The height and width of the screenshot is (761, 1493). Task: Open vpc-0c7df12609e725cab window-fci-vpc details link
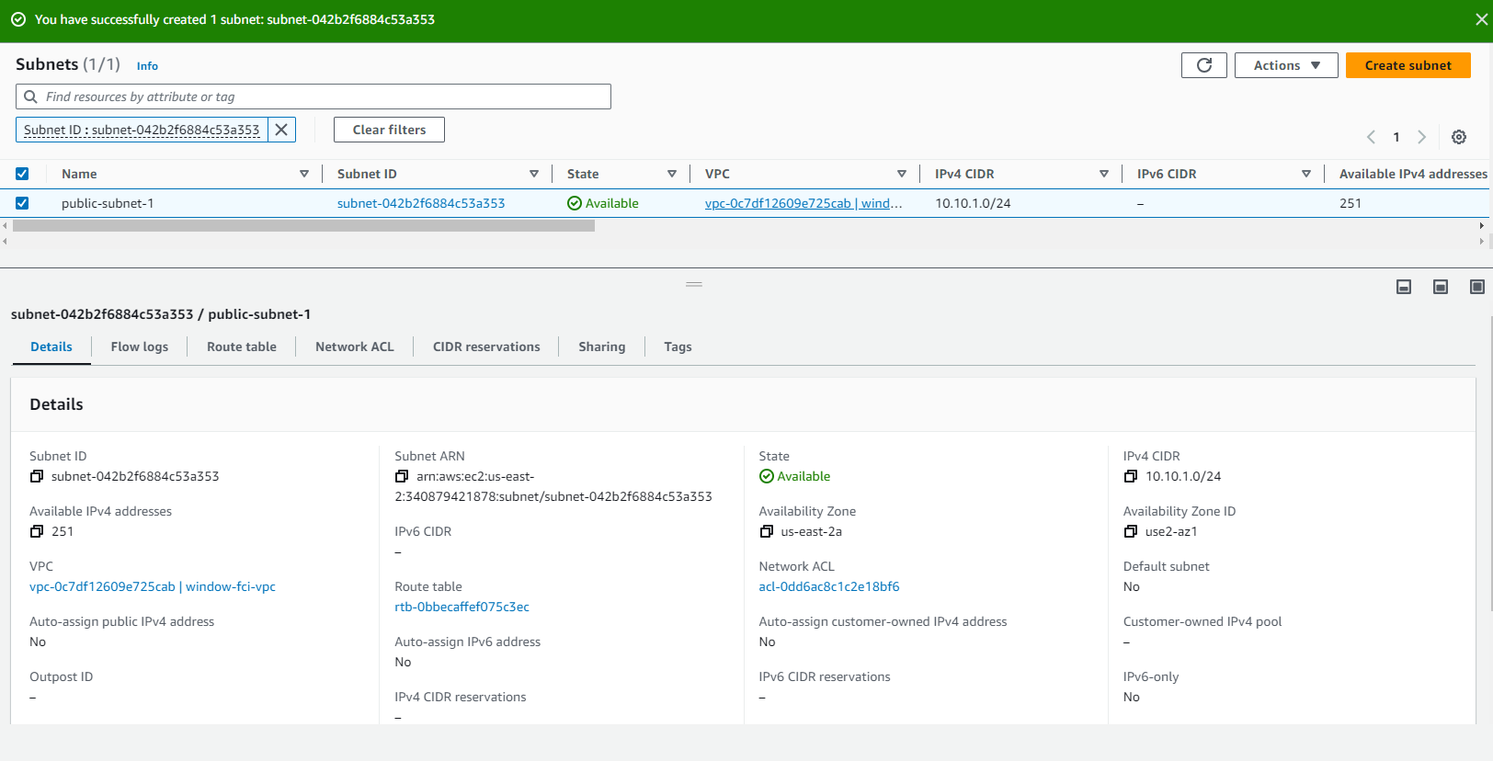pos(153,586)
